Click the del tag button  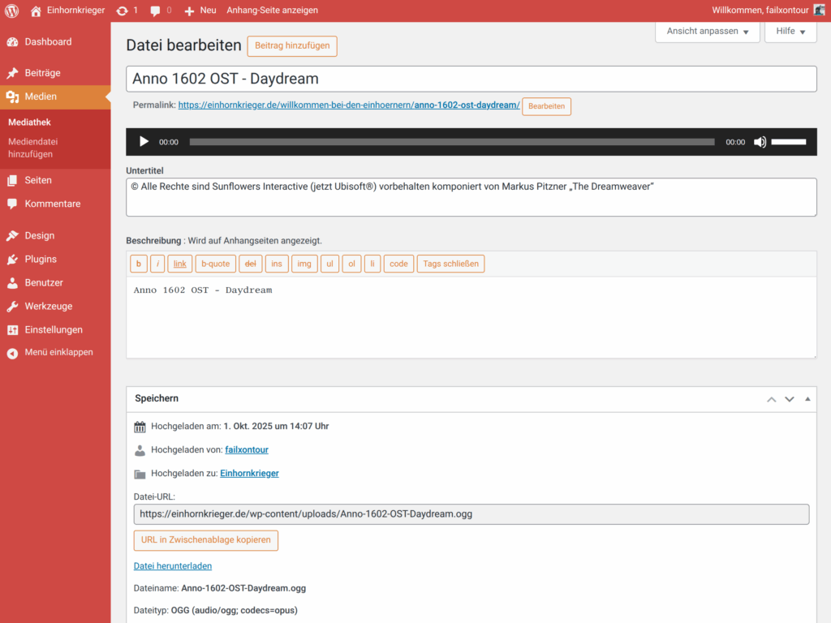[250, 264]
